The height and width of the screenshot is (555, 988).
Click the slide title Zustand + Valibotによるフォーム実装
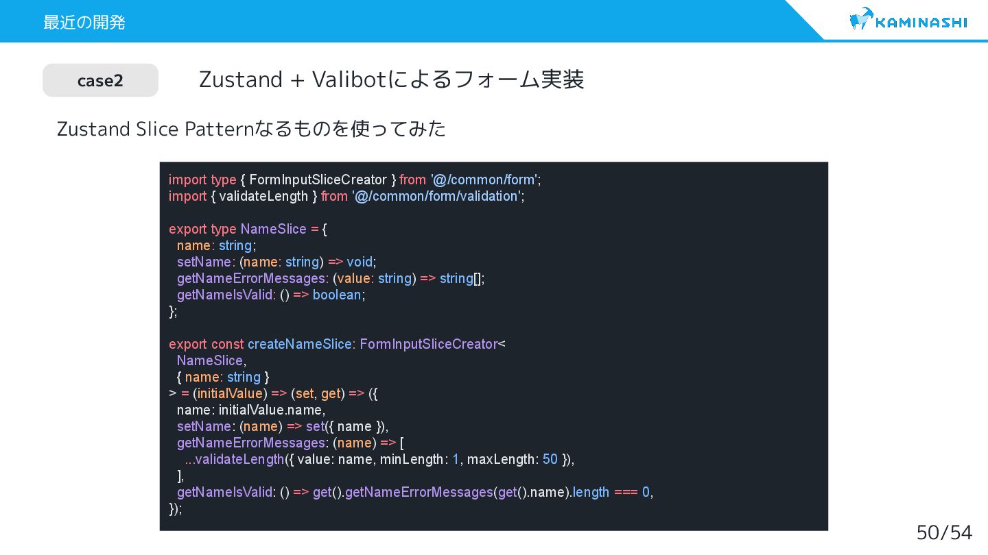[x=391, y=79]
